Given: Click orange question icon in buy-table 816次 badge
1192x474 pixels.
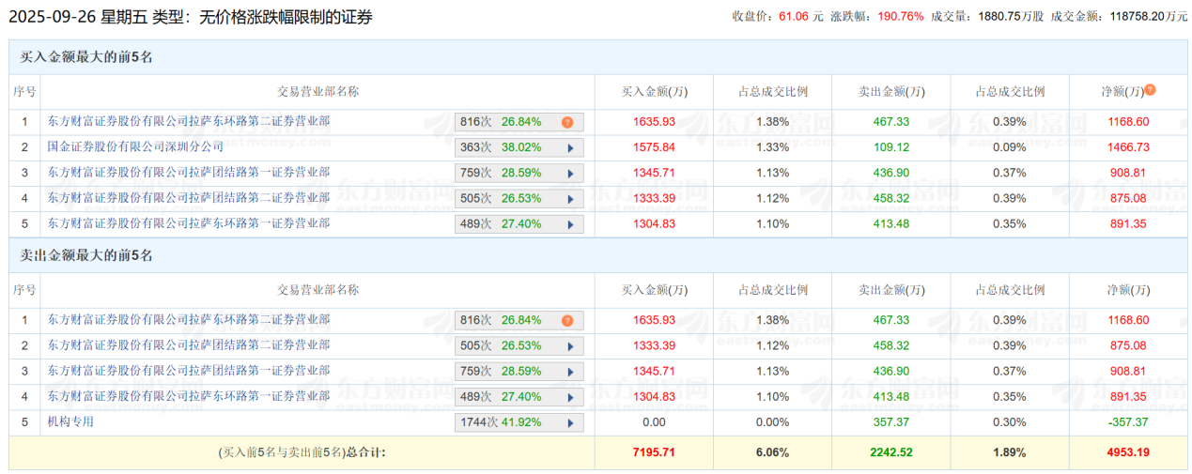Looking at the screenshot, I should [567, 122].
